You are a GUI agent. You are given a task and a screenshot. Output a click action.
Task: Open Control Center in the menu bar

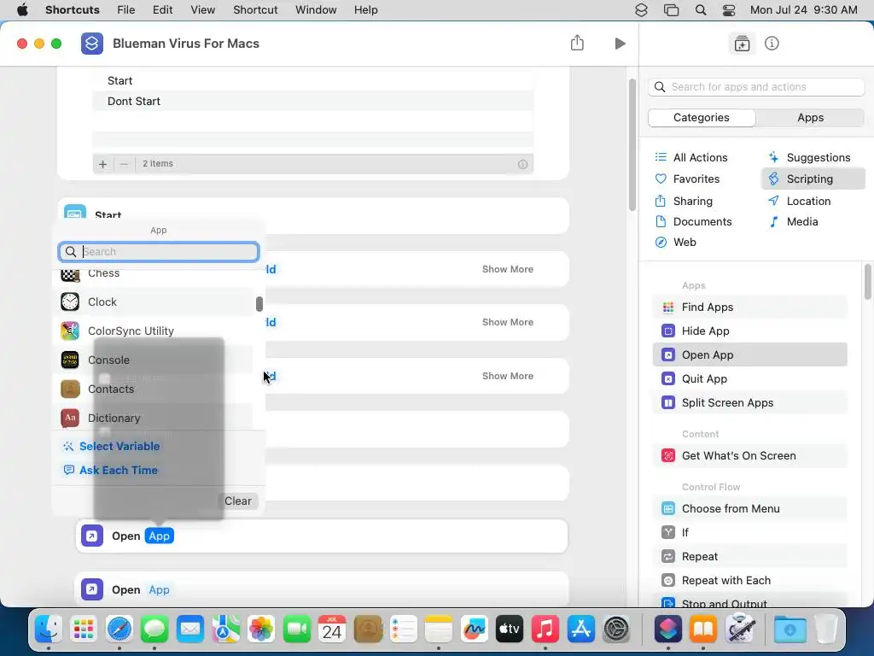tap(729, 10)
